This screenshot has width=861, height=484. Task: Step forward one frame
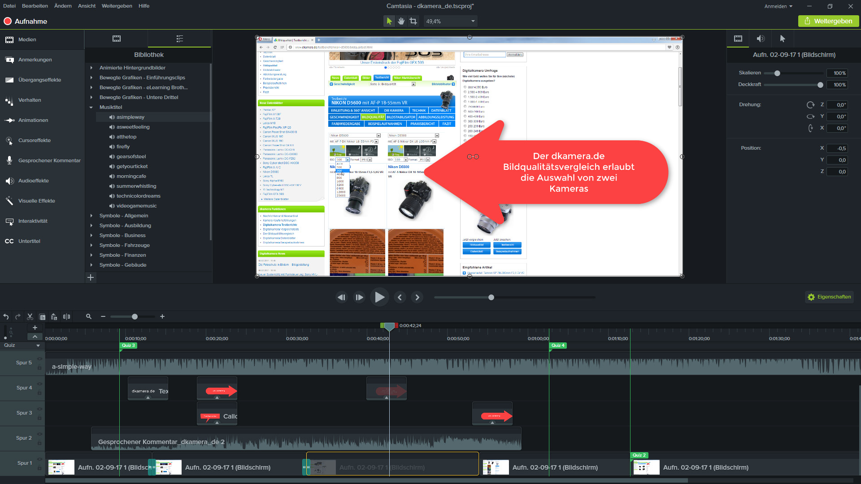pyautogui.click(x=359, y=297)
